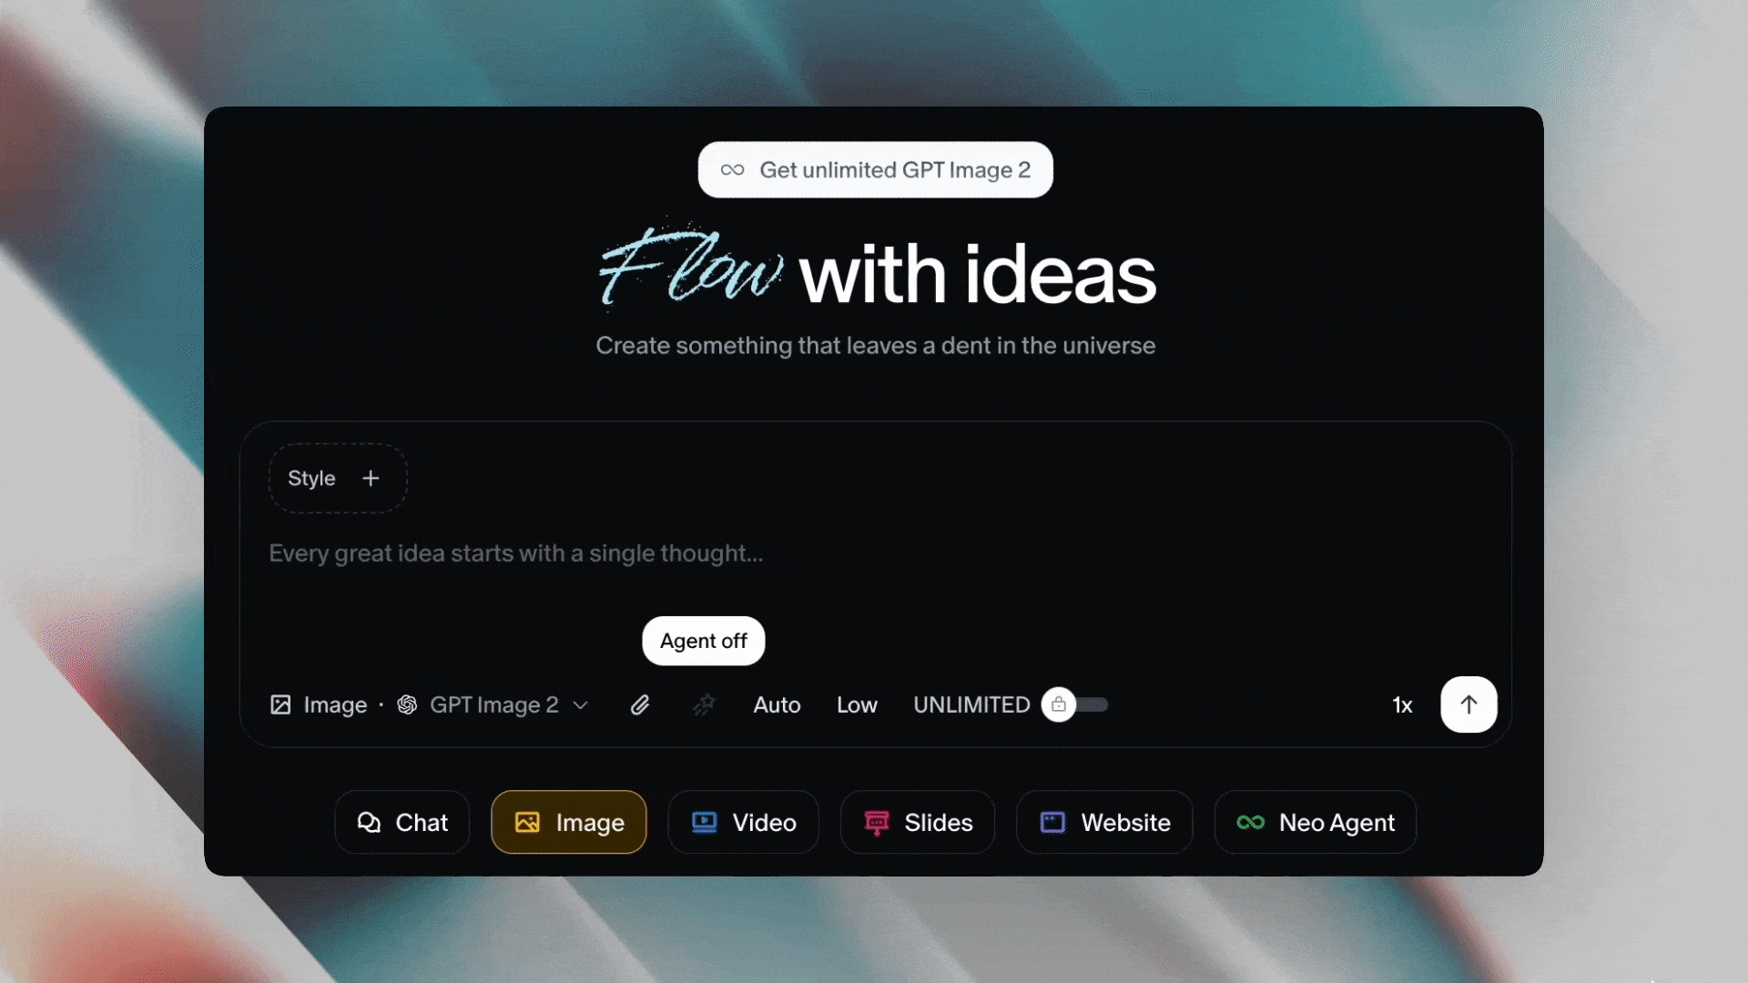Click the Get unlimited GPT Image 2 banner
Image resolution: width=1748 pixels, height=983 pixels.
875,170
